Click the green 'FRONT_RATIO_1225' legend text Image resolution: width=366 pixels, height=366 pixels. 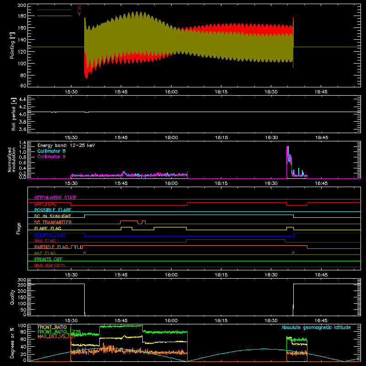59,332
